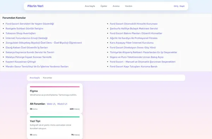Open the Üyeler menu item
This screenshot has width=212, height=139.
(104, 6)
